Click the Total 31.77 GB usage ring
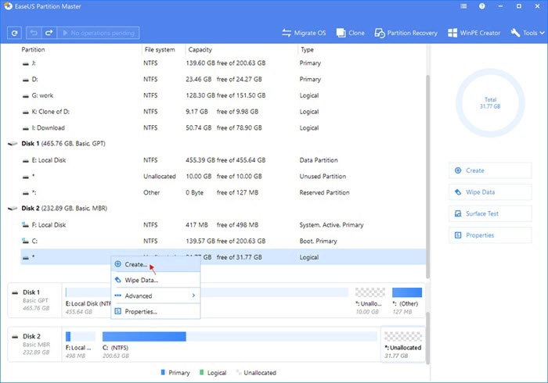The height and width of the screenshot is (383, 548). coord(490,103)
